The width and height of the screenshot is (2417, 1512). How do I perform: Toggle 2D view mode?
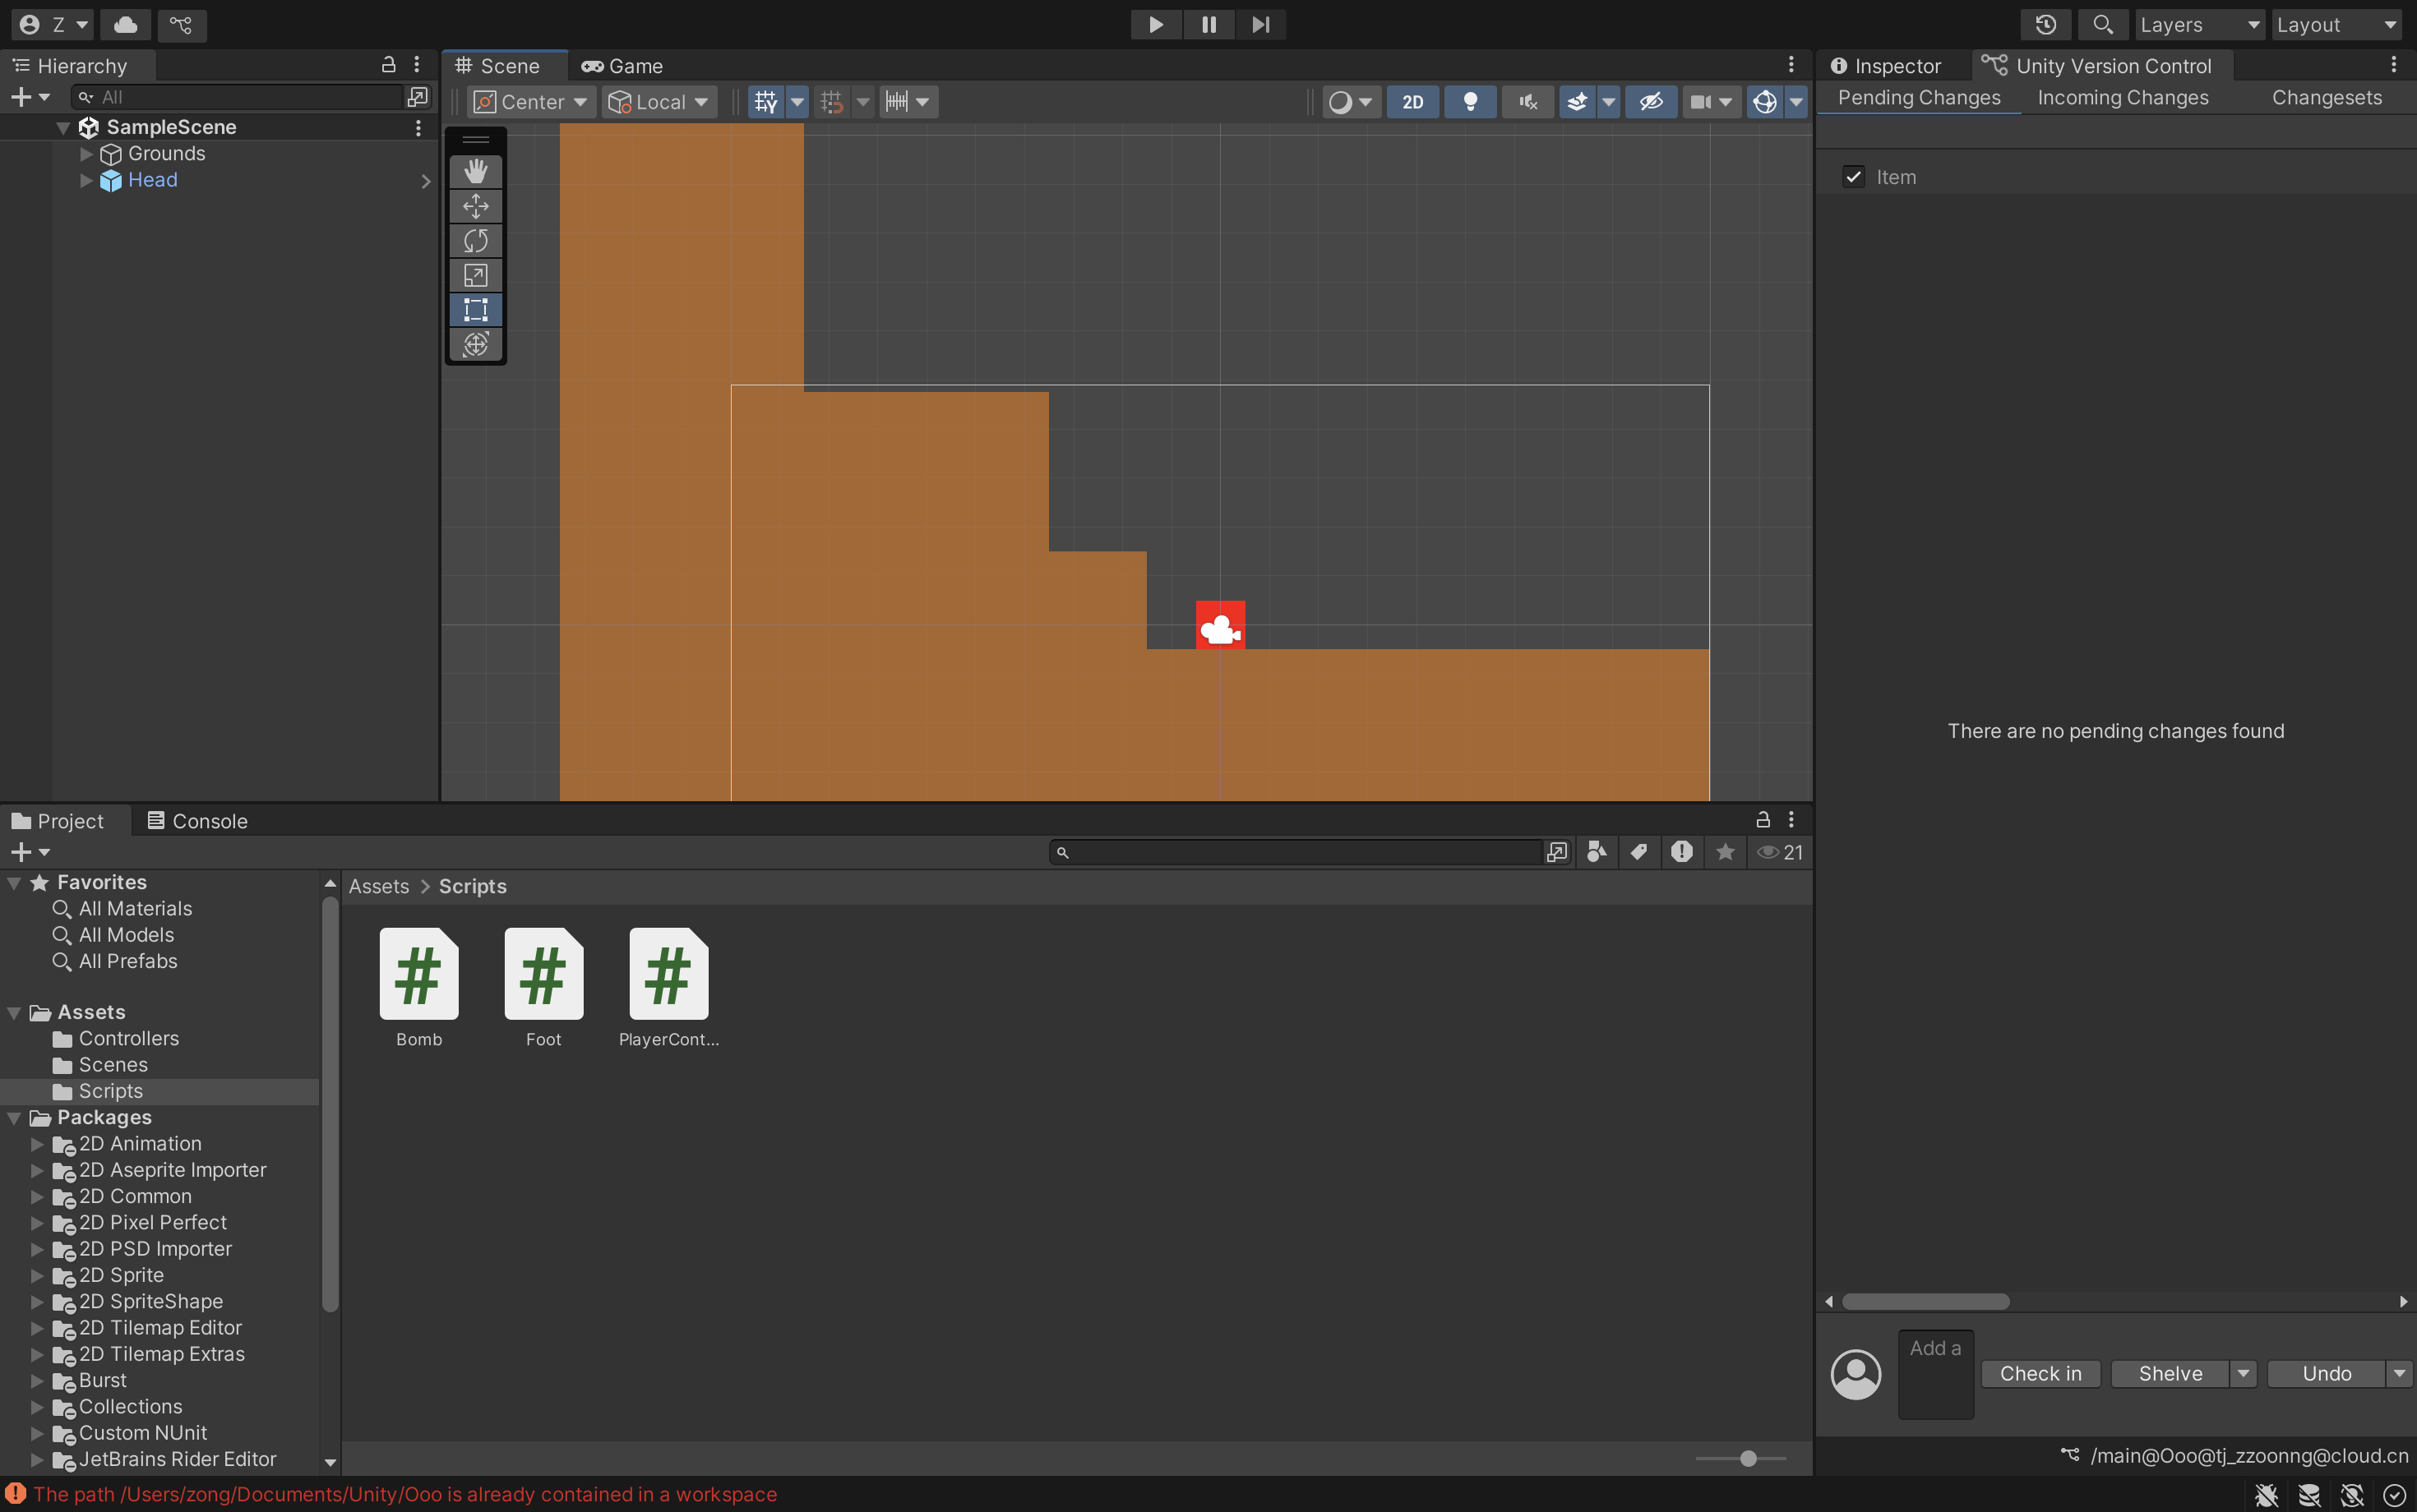point(1412,102)
